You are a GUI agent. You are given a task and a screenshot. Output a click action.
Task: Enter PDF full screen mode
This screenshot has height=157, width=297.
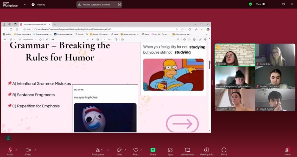tap(200, 39)
